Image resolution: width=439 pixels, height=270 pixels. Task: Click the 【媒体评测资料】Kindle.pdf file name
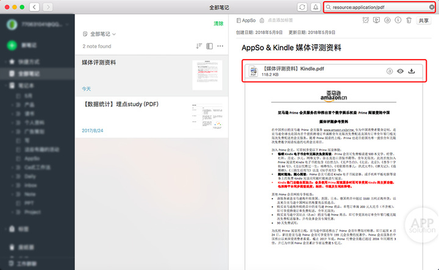click(293, 69)
